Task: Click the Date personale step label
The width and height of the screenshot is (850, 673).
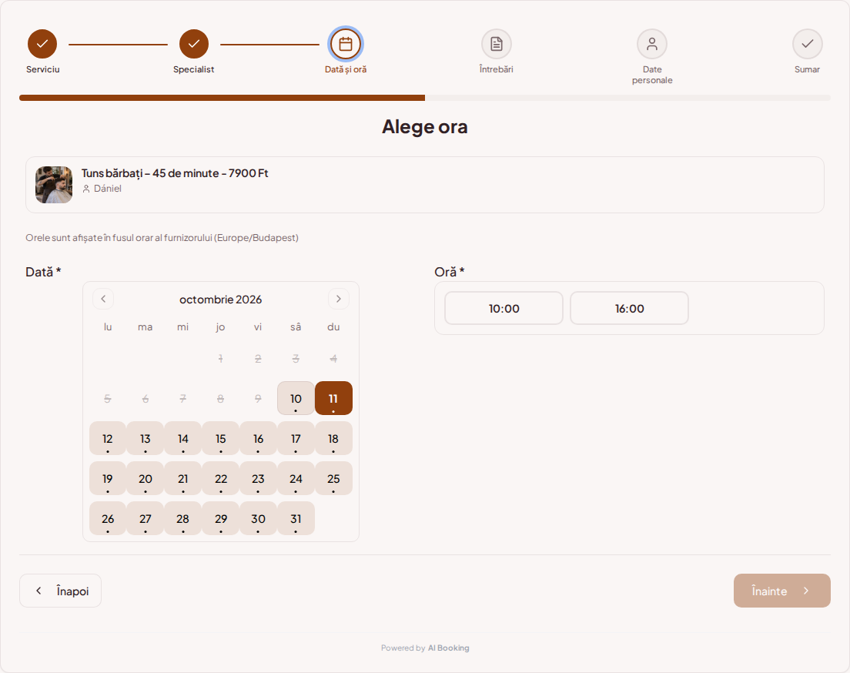Action: tap(652, 75)
